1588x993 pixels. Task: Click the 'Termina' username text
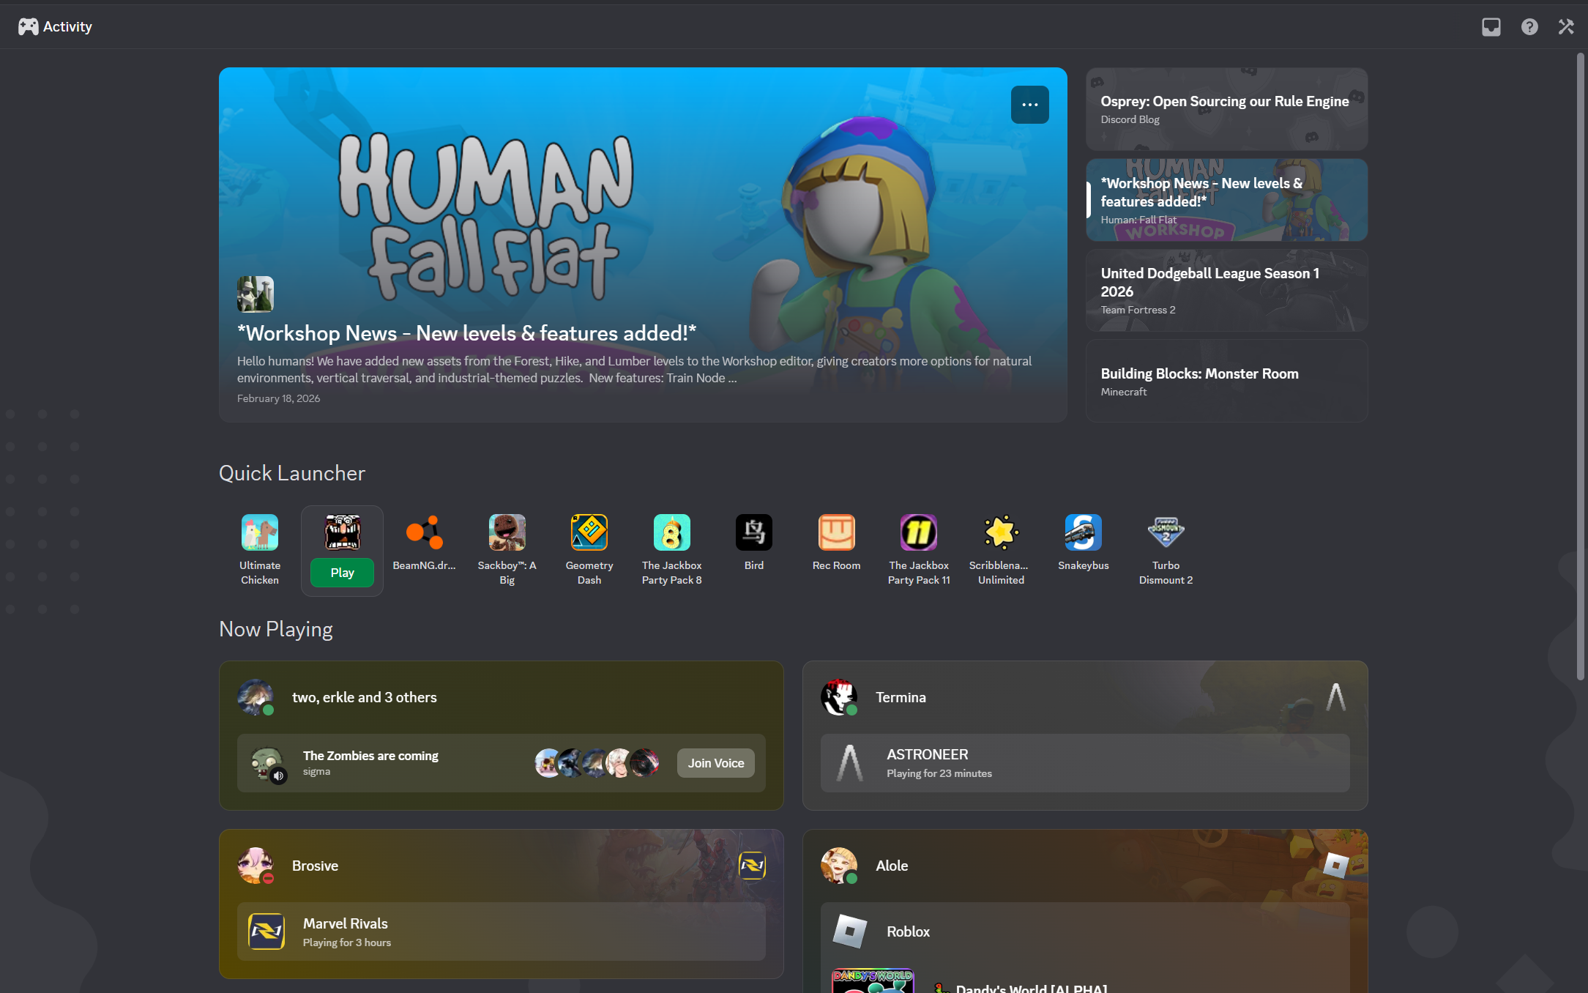tap(901, 697)
